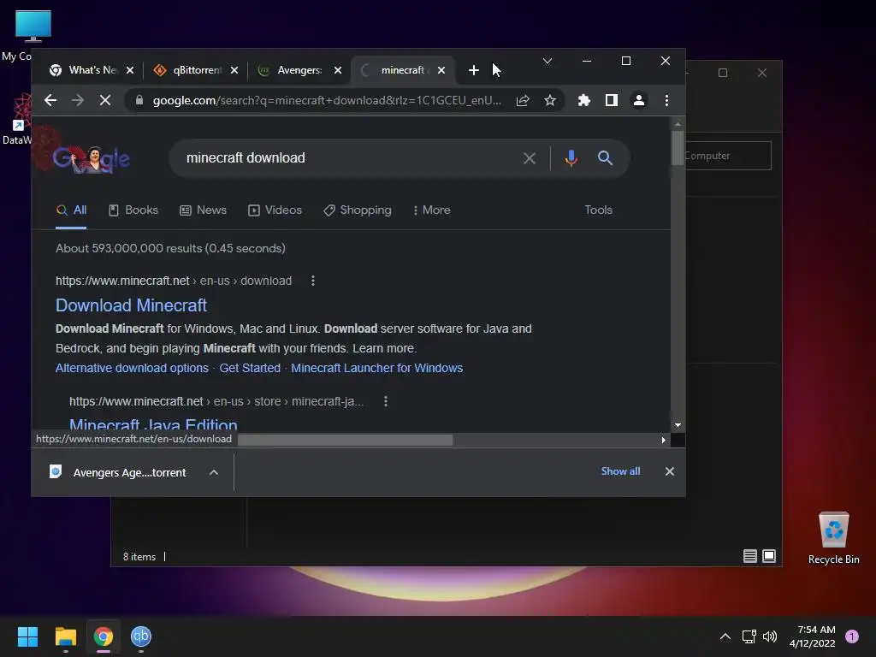876x657 pixels.
Task: Open Alternative download options link
Action: click(132, 368)
